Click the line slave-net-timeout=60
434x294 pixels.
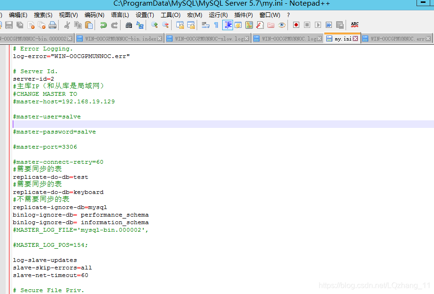pyautogui.click(x=51, y=275)
